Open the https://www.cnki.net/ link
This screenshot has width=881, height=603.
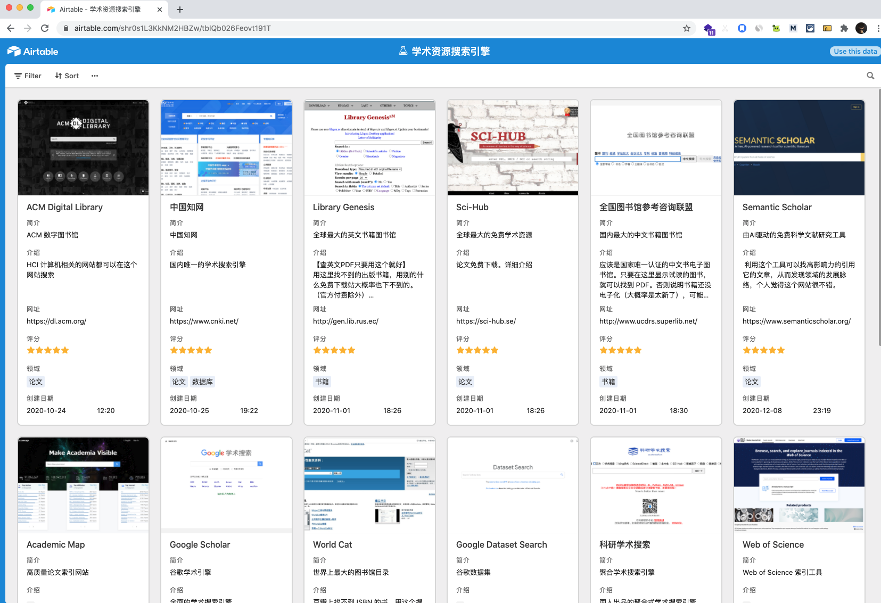coord(204,321)
